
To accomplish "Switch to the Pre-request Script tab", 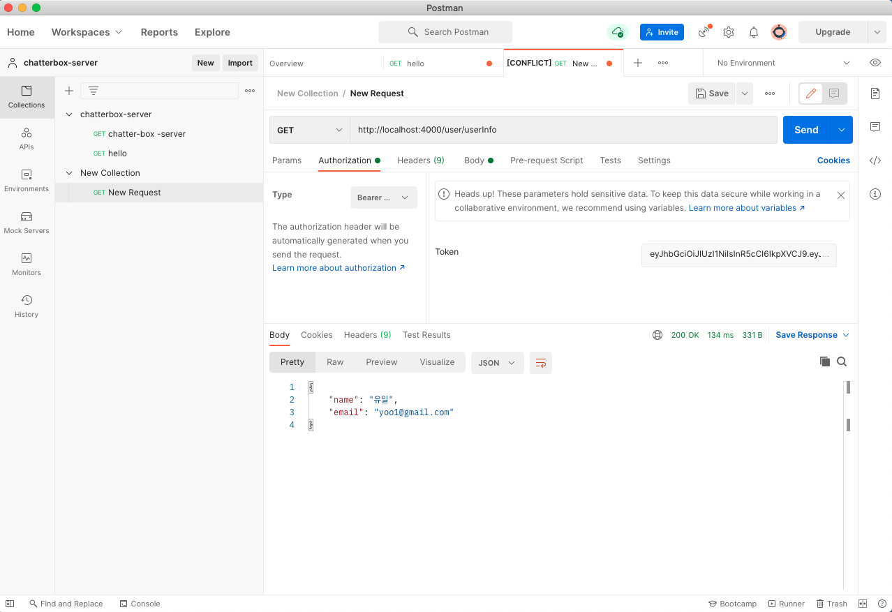I will coord(547,161).
